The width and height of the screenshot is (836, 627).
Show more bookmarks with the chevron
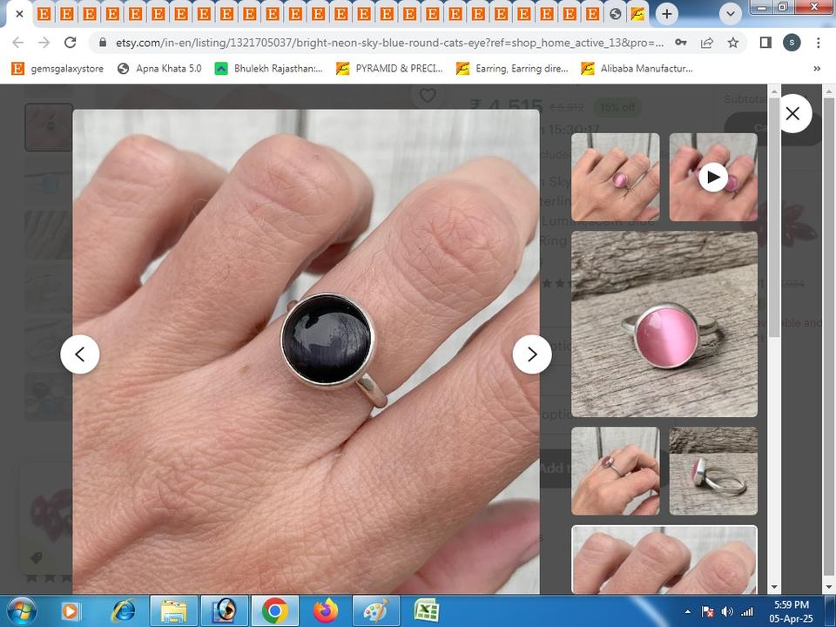coord(816,69)
